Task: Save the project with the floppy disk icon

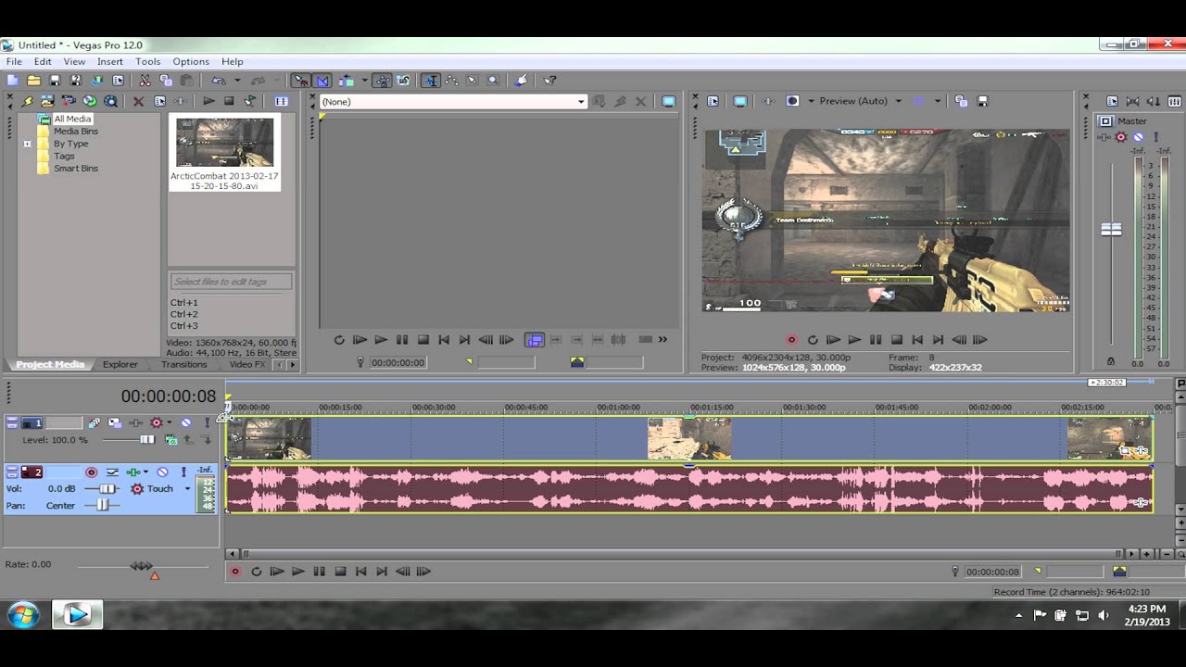Action: [x=55, y=81]
